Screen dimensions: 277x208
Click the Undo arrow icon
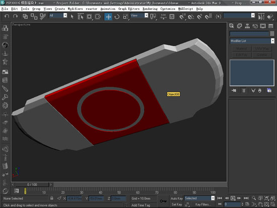pos(7,17)
